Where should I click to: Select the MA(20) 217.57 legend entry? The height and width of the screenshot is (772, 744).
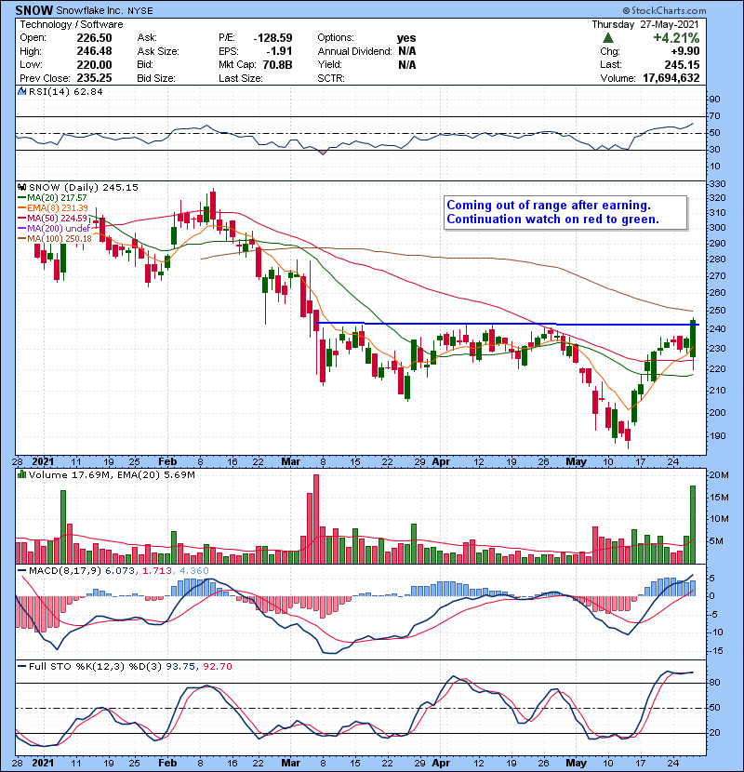coord(53,198)
